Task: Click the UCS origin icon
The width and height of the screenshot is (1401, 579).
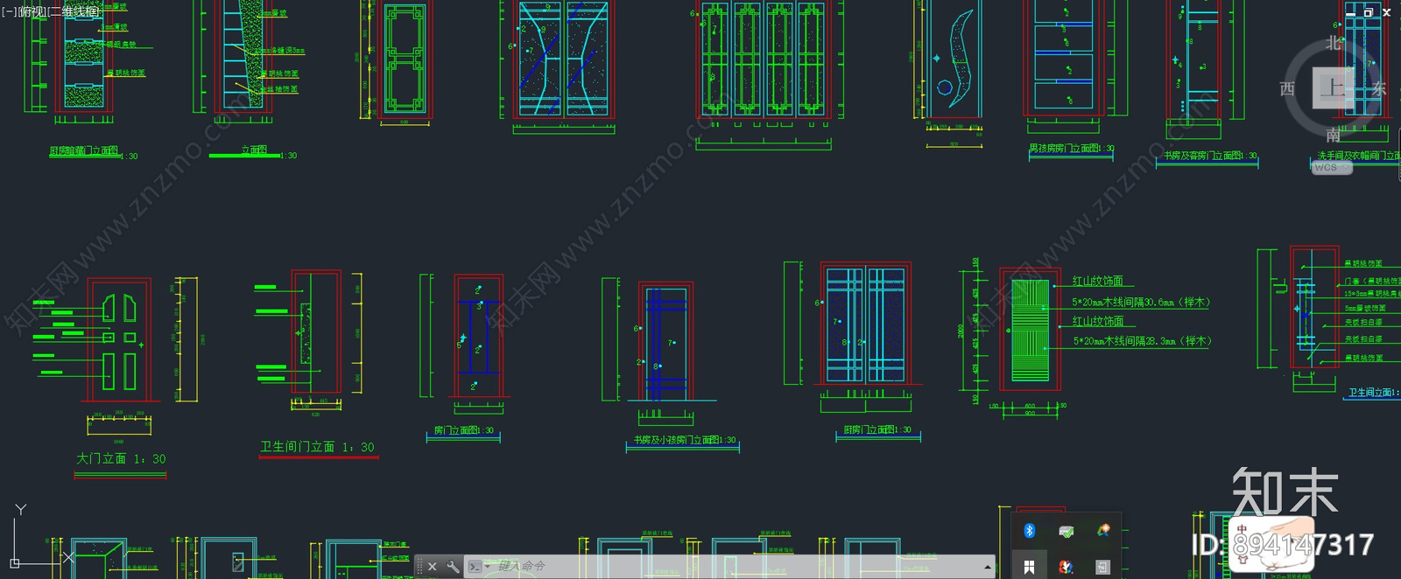Action: (x=15, y=562)
